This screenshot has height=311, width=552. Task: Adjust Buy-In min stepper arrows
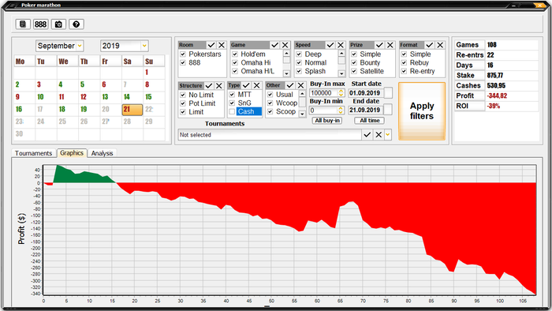[x=341, y=111]
